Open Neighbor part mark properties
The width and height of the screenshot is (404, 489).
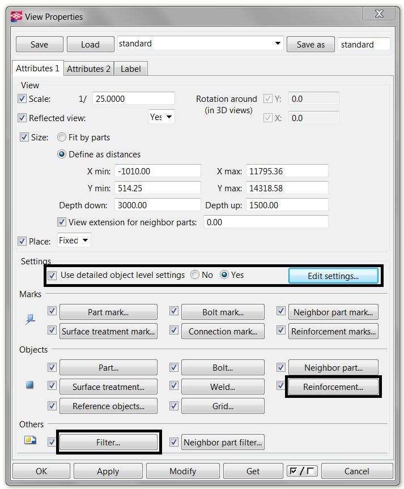(333, 312)
